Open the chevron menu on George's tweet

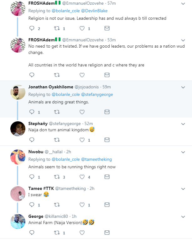(x=183, y=217)
